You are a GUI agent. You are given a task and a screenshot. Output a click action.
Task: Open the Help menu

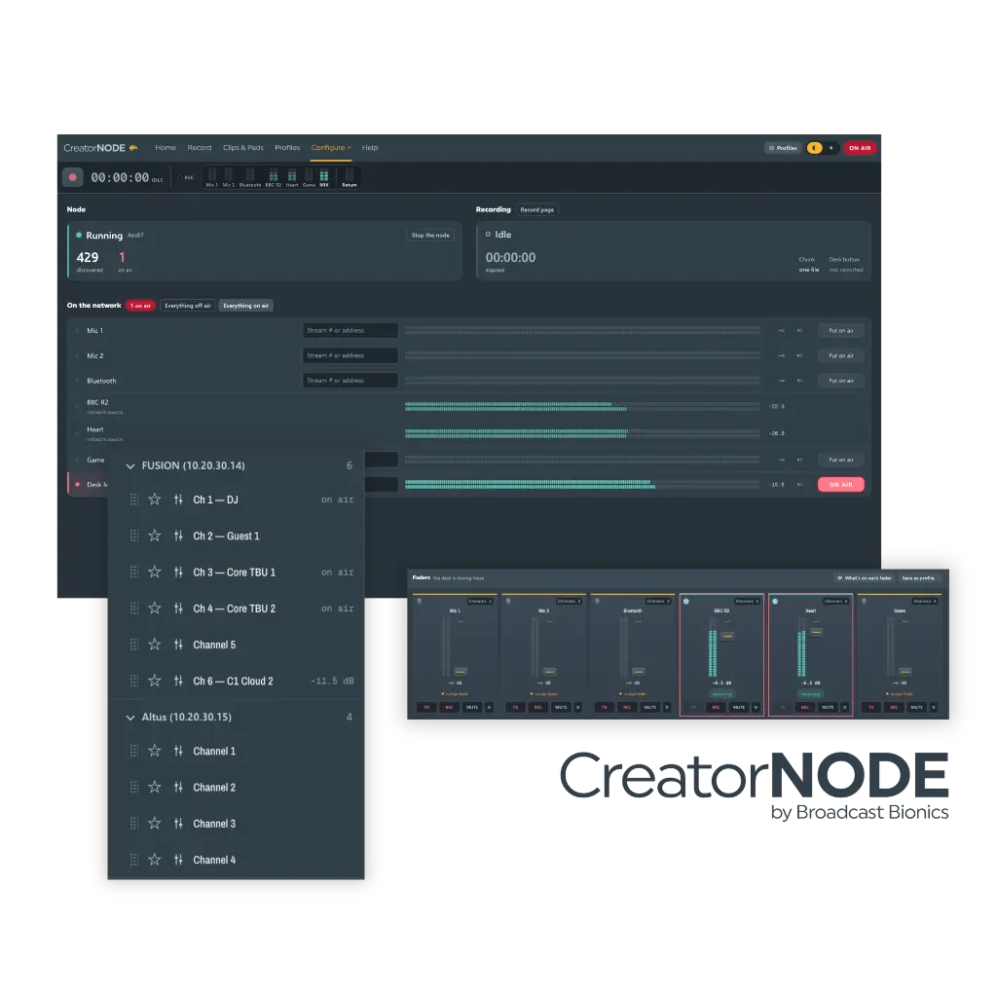tap(370, 148)
